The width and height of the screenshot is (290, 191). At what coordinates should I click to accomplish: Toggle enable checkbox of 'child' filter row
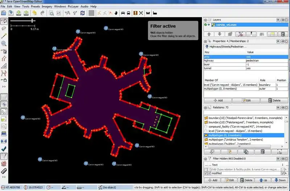pyautogui.click(x=206, y=169)
